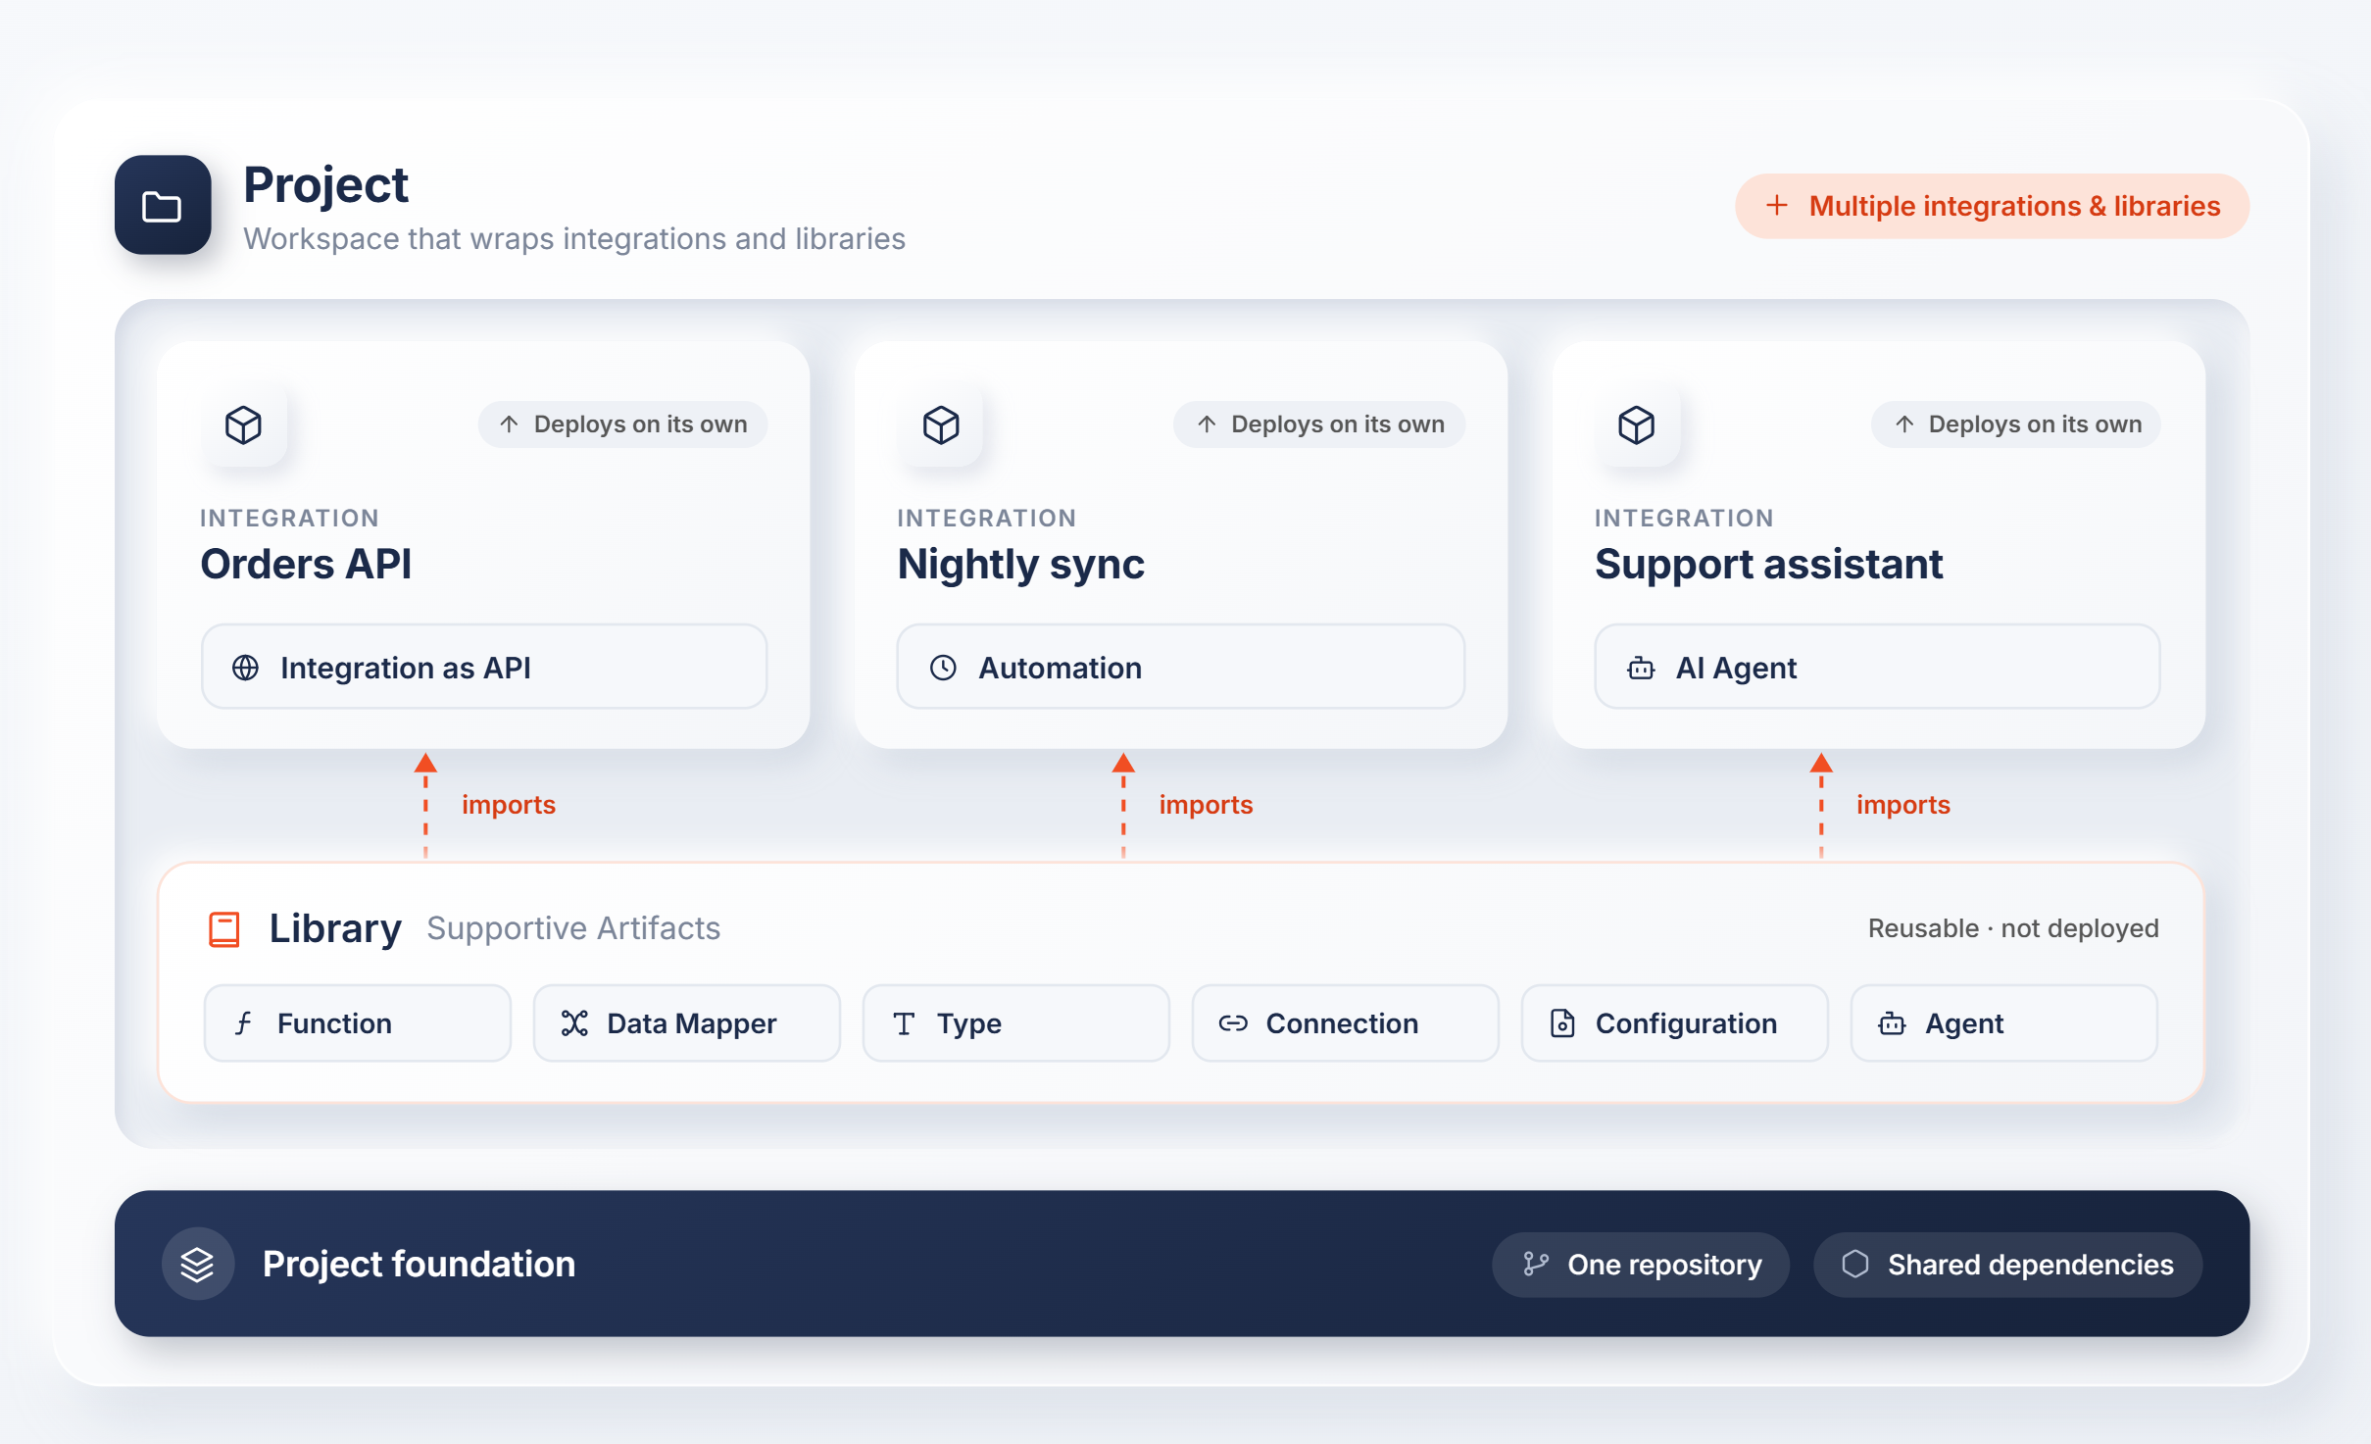
Task: Click the Supportive Artifacts label
Action: [x=574, y=929]
